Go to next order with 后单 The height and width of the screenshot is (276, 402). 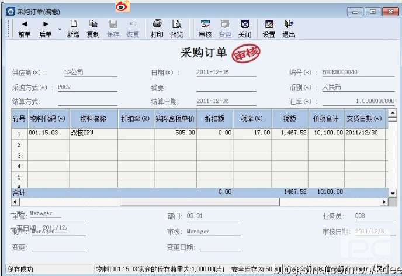pos(45,29)
